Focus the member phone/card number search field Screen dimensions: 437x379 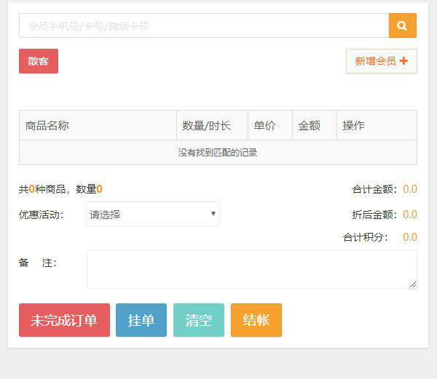point(204,25)
